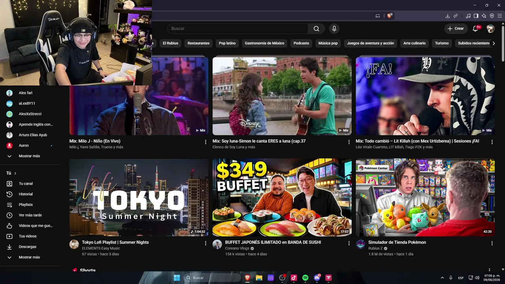
Task: Open TikTok from the taskbar
Action: (294, 278)
